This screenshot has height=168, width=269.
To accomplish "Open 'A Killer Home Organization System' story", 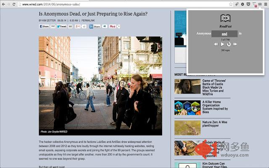I will click(215, 107).
